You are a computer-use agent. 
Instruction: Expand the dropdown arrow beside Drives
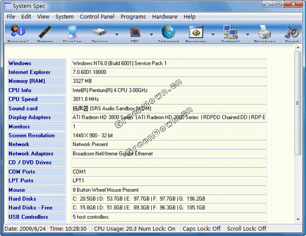point(117,34)
